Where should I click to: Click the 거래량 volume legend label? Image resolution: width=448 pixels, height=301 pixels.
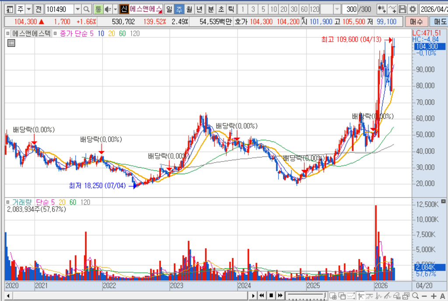pyautogui.click(x=22, y=202)
